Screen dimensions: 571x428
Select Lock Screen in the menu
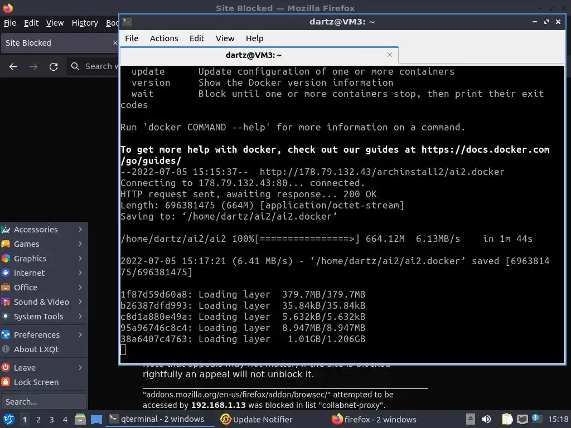pos(43,382)
